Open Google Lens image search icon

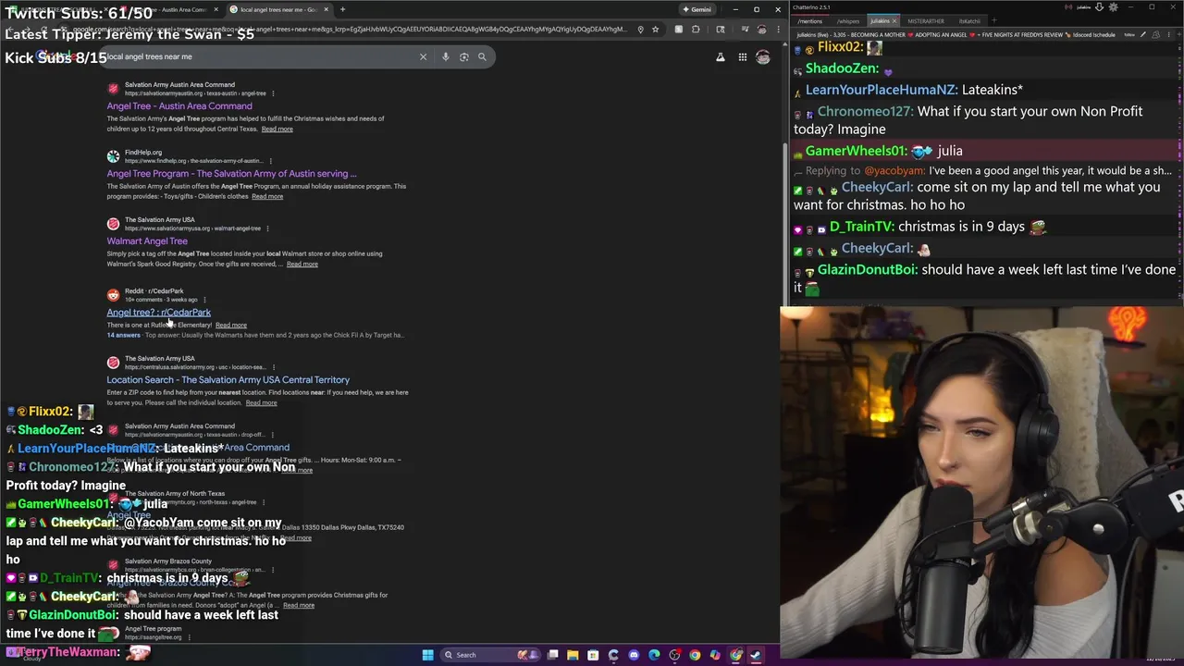[x=463, y=56]
